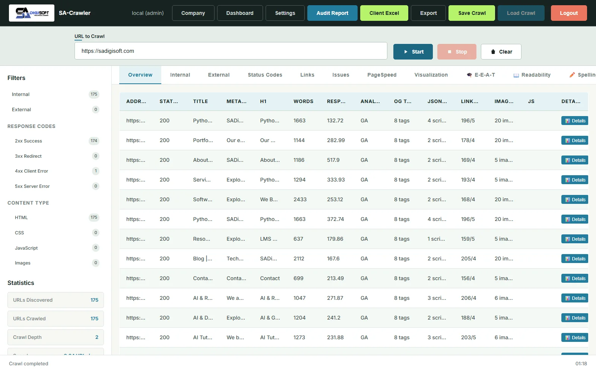Open the Internal tab

click(180, 75)
